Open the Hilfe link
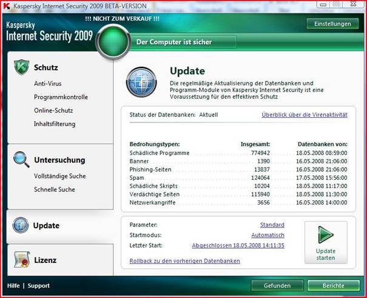Viewport: 367px width, 298px height. 13,286
